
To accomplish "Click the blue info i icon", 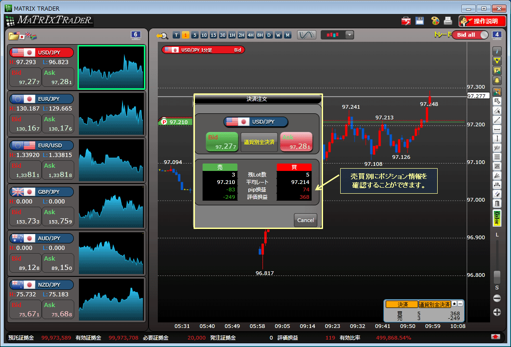I will coord(497,51).
